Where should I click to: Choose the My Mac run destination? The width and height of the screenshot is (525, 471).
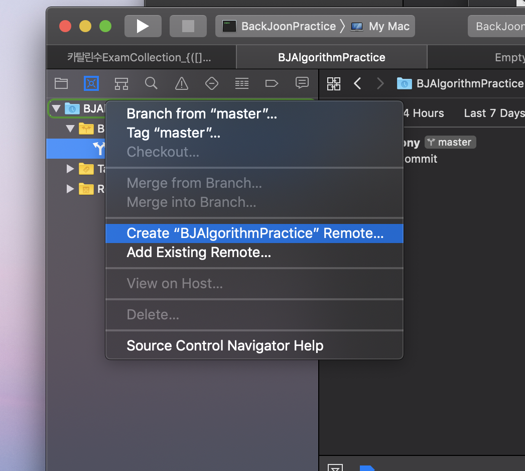[380, 26]
